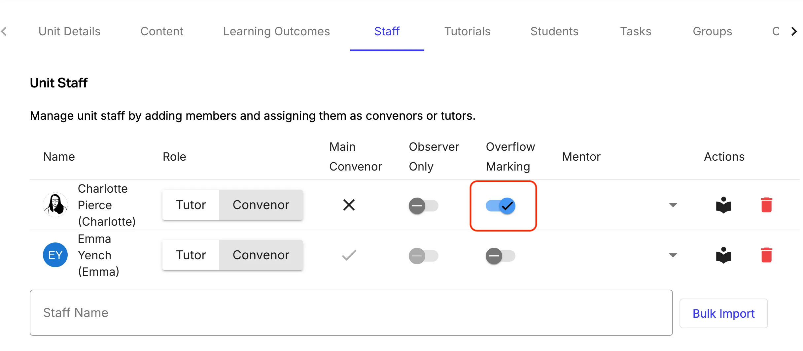Click the blue EY avatar circle
803x351 pixels.
[55, 255]
